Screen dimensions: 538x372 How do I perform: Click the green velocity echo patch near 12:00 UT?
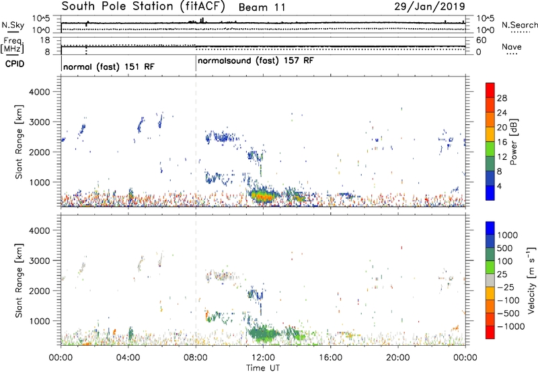tap(265, 333)
